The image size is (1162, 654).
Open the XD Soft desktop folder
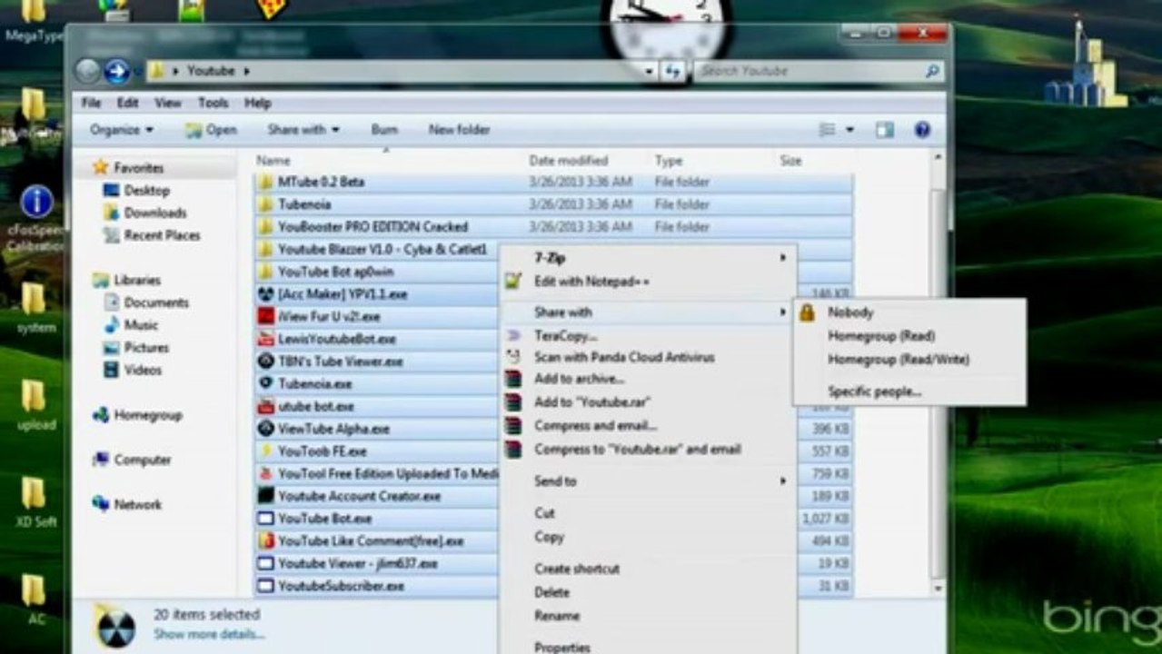point(35,502)
